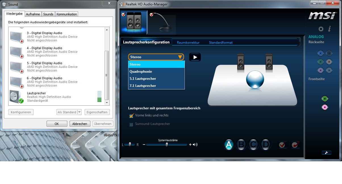
Task: Toggle the default-device checkmark on microphone icon
Action: click(x=151, y=14)
